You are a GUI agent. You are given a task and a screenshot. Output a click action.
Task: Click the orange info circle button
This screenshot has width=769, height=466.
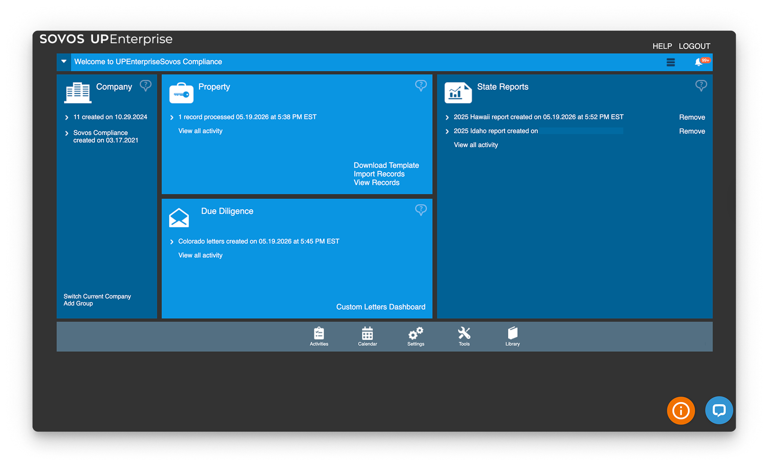pyautogui.click(x=681, y=410)
